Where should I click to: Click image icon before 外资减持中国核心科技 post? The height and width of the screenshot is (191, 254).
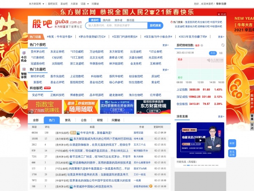(x=71, y=187)
